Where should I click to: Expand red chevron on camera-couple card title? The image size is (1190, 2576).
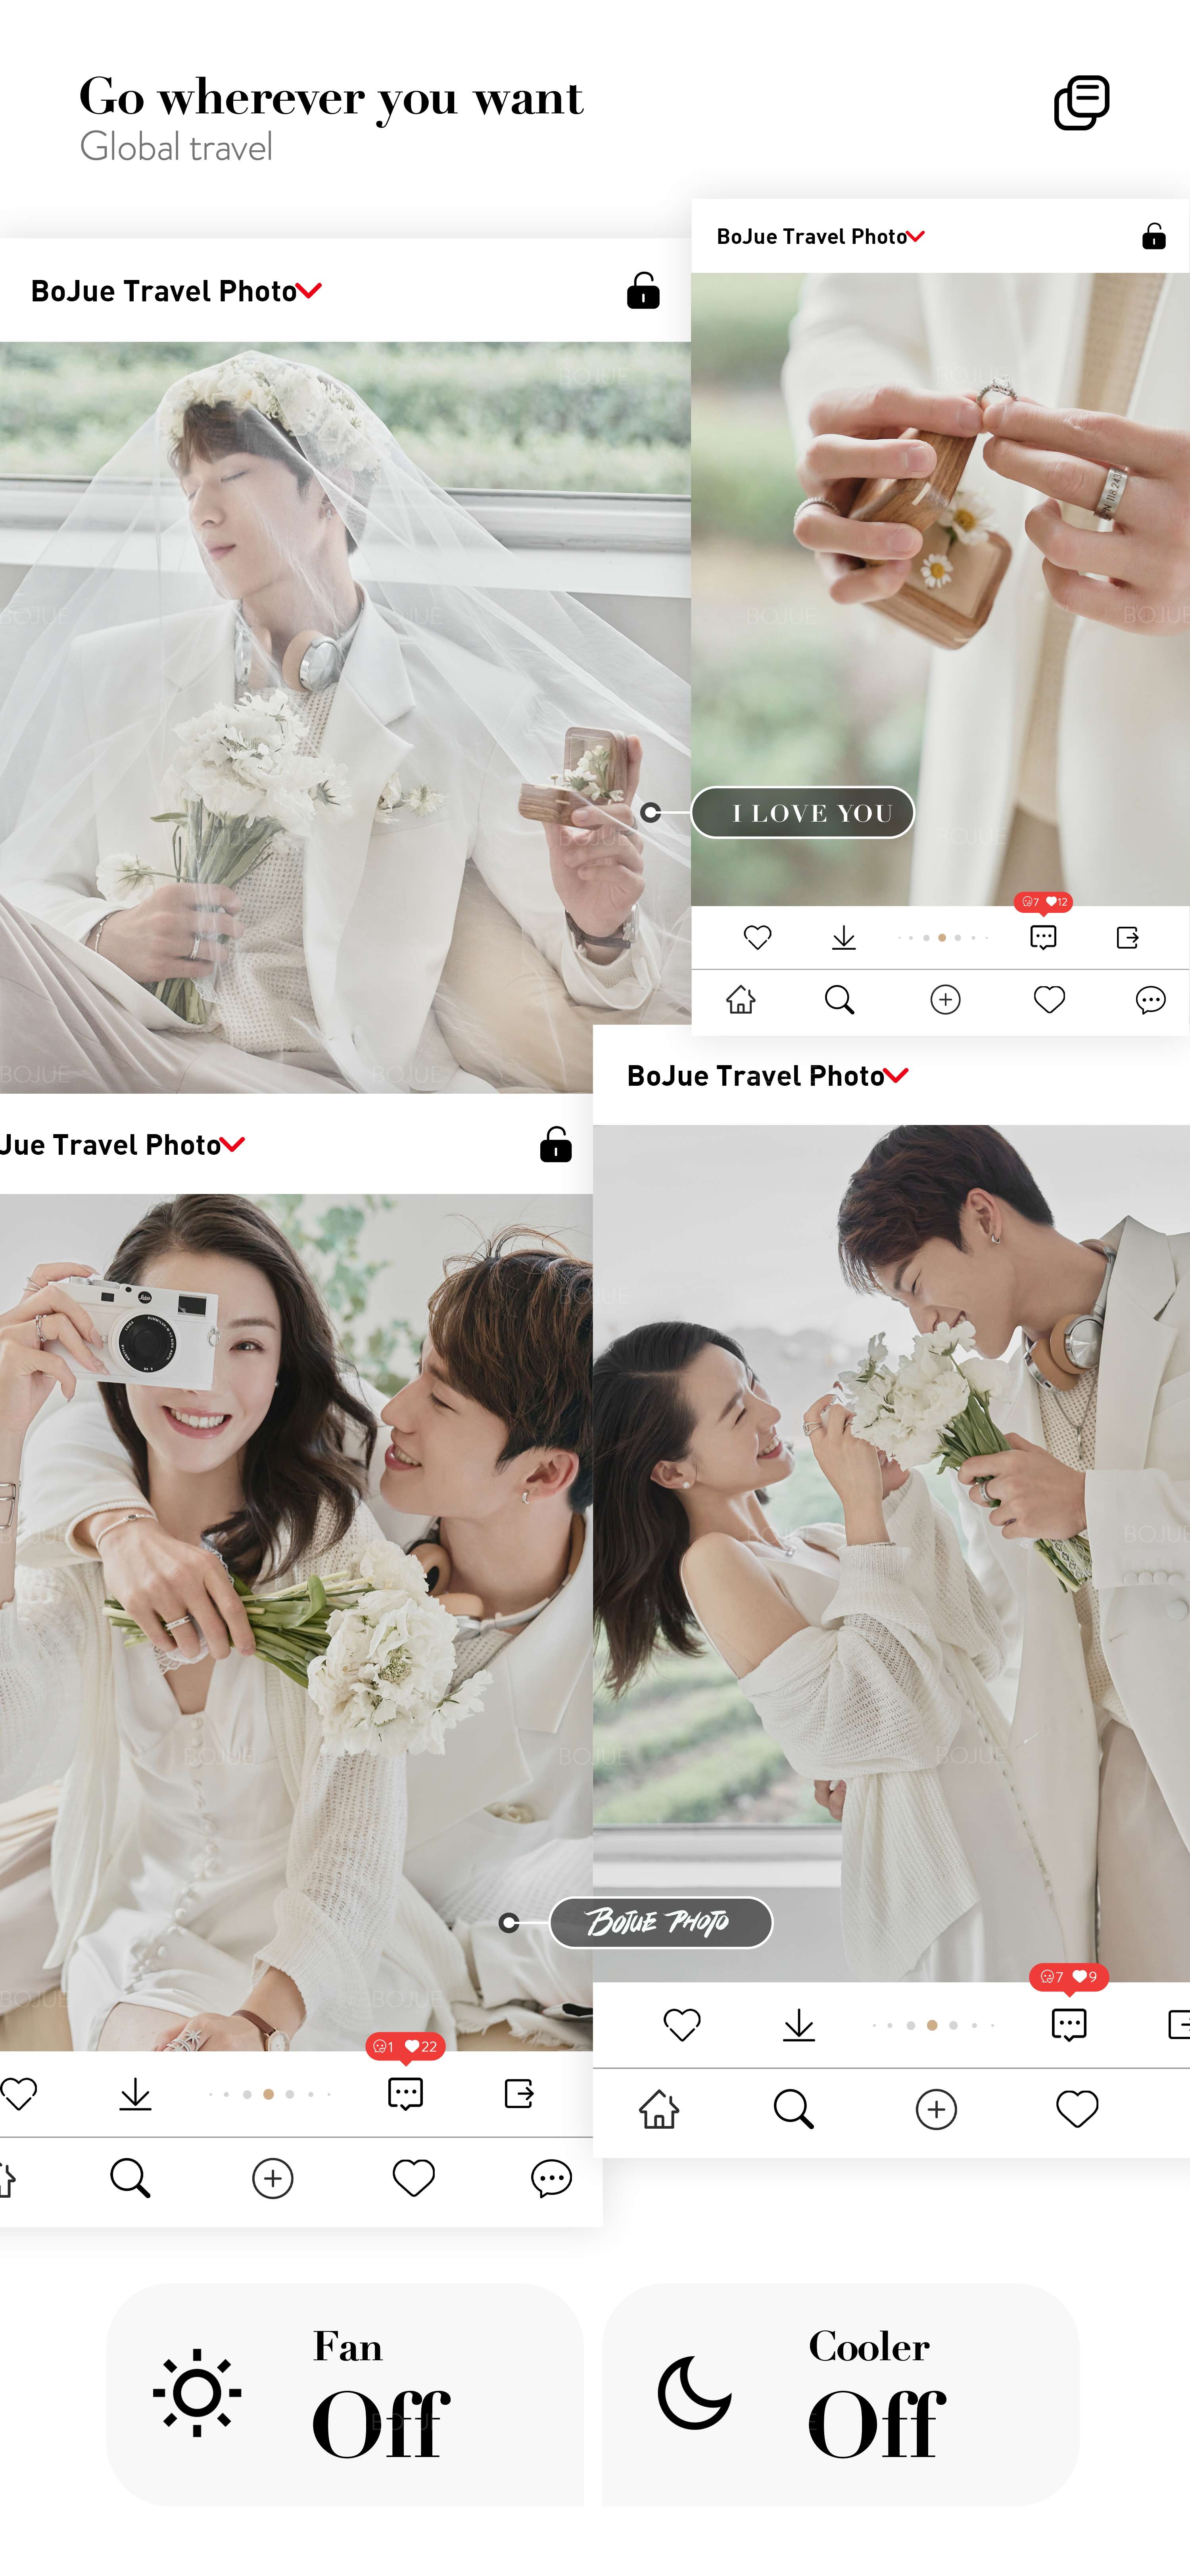coord(232,1144)
